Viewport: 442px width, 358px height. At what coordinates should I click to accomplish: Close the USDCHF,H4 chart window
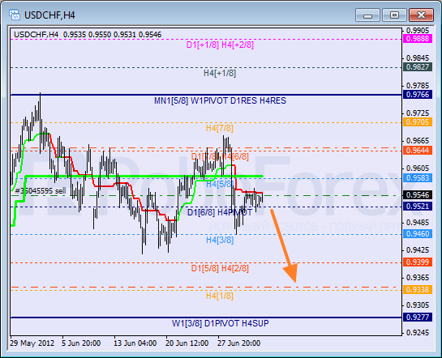pyautogui.click(x=421, y=15)
